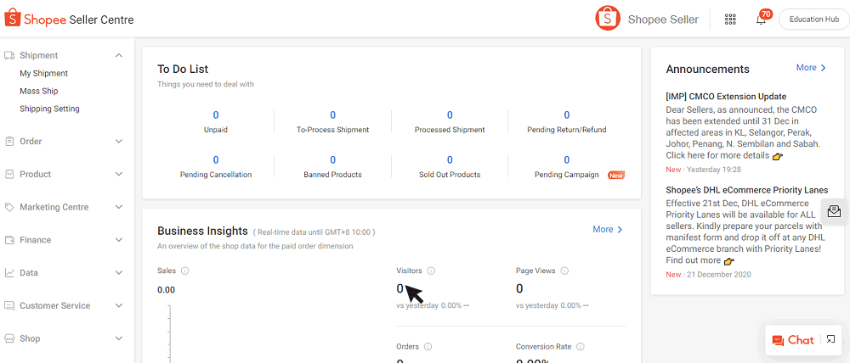Image resolution: width=850 pixels, height=363 pixels.
Task: Open the notifications bell icon
Action: point(761,20)
